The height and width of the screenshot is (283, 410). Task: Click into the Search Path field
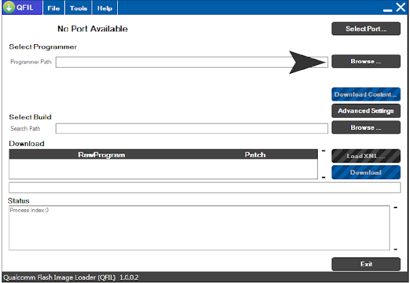(x=192, y=128)
